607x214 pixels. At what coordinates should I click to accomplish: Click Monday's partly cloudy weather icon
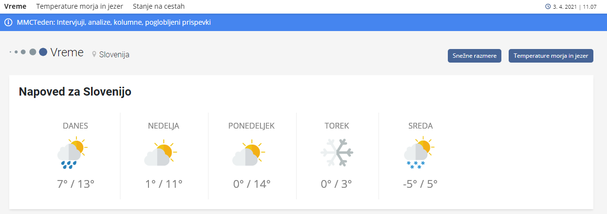[248, 153]
